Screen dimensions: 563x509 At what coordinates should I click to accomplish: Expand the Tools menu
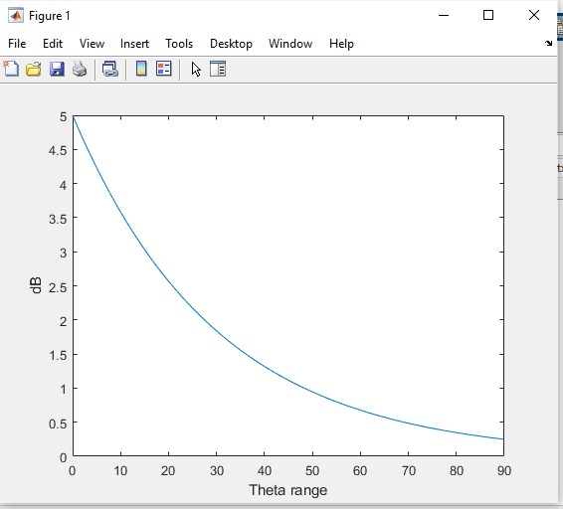point(179,44)
